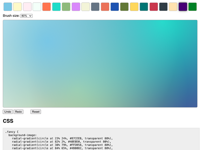This screenshot has width=201, height=150.
Task: Pick the pale pink paint color
Action: point(27,7)
